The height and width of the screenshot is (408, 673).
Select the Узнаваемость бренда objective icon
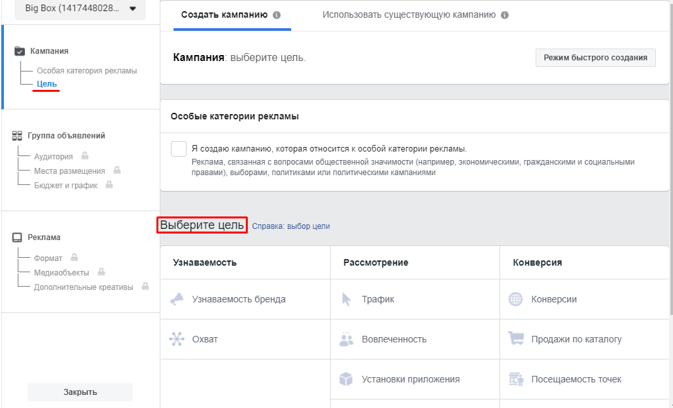(175, 299)
